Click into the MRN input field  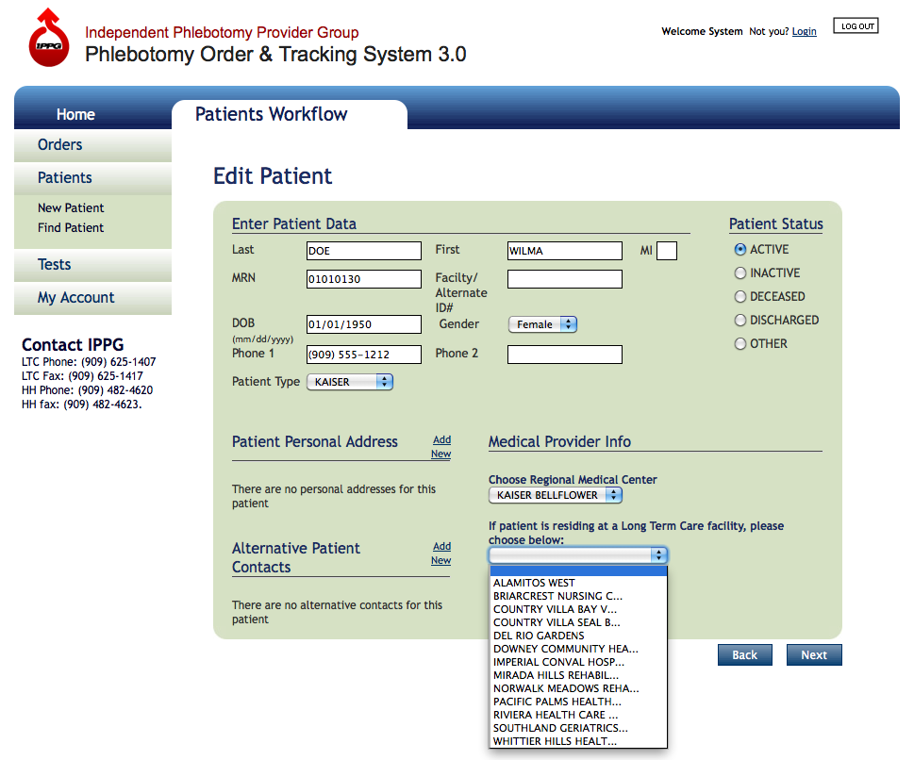[364, 279]
